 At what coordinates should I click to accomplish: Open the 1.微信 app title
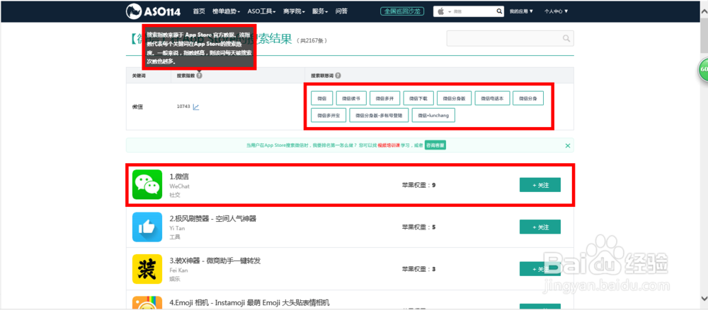pyautogui.click(x=179, y=177)
